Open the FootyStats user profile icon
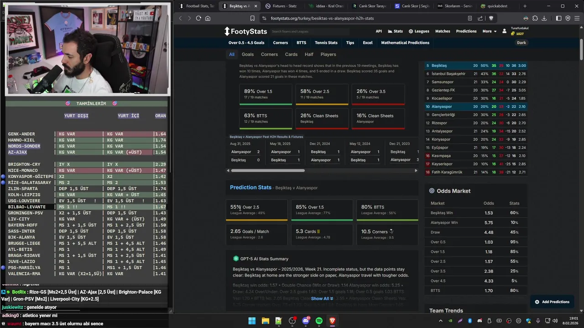The height and width of the screenshot is (328, 584). [504, 31]
